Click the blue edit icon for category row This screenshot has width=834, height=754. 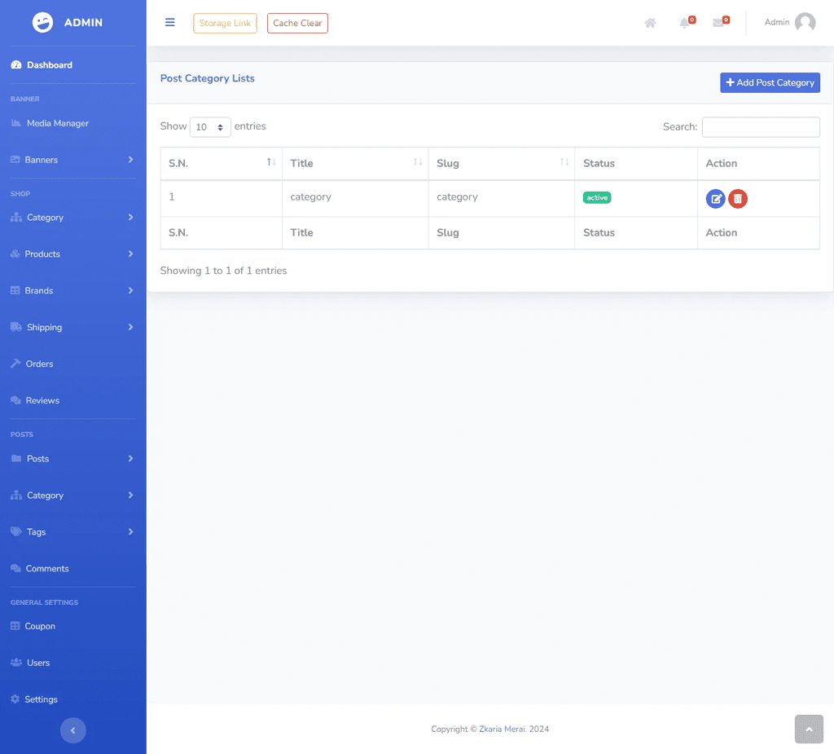point(715,199)
